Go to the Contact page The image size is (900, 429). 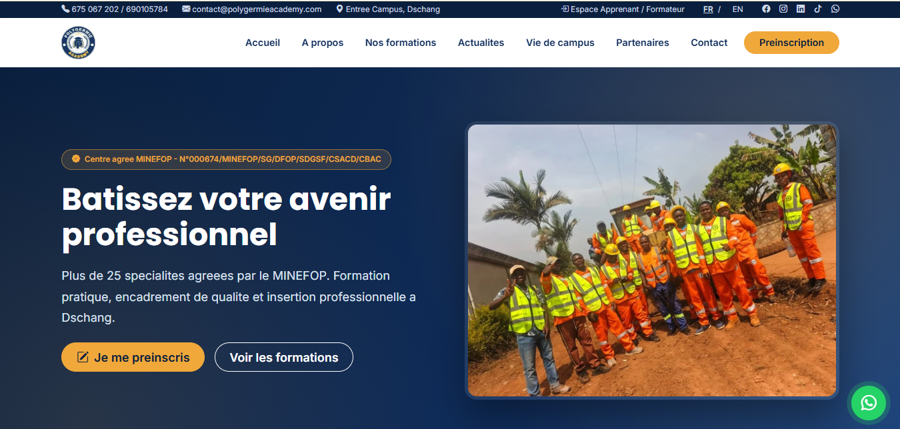click(709, 43)
